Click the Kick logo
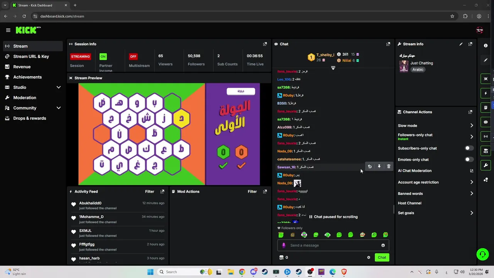The image size is (494, 278). (x=28, y=30)
